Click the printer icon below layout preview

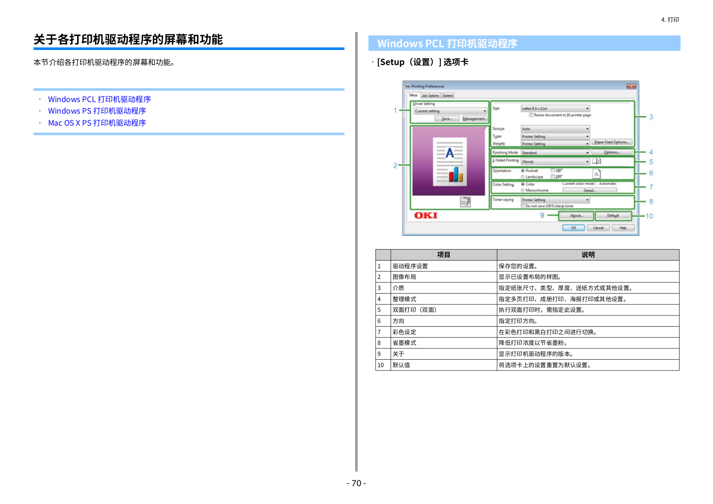(x=465, y=202)
